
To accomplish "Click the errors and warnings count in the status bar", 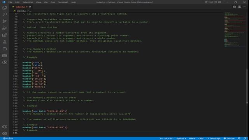I will pyautogui.click(x=8, y=138).
